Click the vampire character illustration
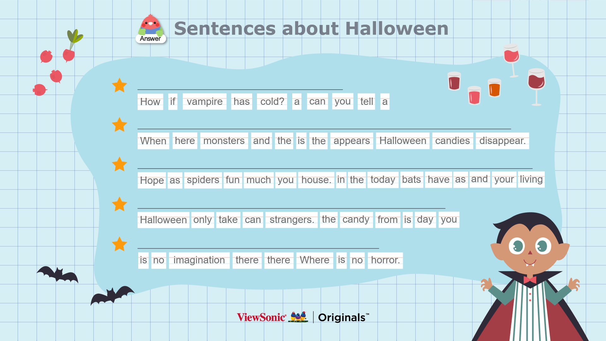Screen dimensions: 606x341 (530, 277)
